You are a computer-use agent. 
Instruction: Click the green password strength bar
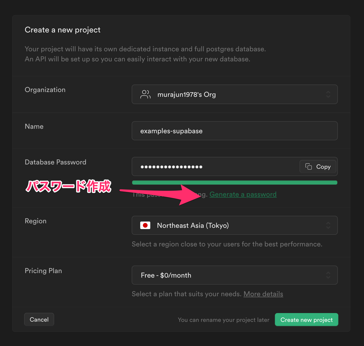tap(234, 182)
